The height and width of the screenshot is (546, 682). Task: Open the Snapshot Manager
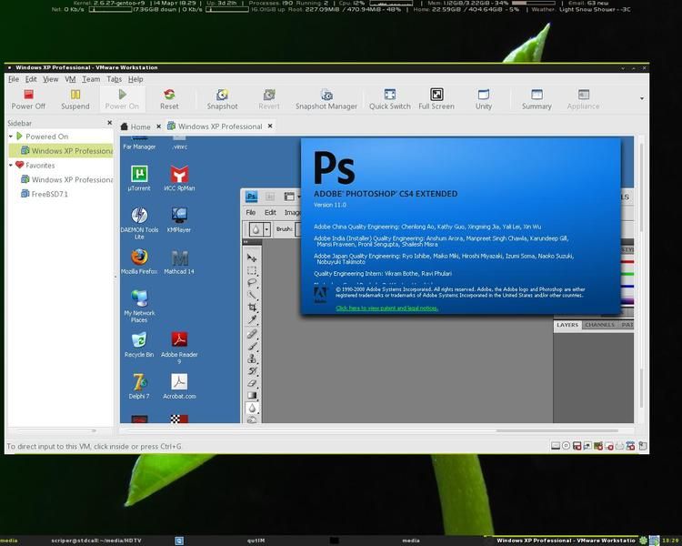[326, 99]
